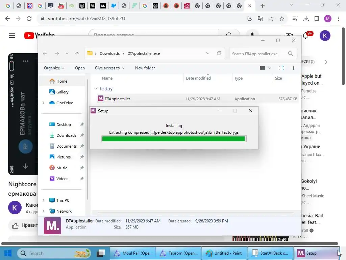Refresh the Explorer folder view
The height and width of the screenshot is (260, 346).
[x=219, y=53]
